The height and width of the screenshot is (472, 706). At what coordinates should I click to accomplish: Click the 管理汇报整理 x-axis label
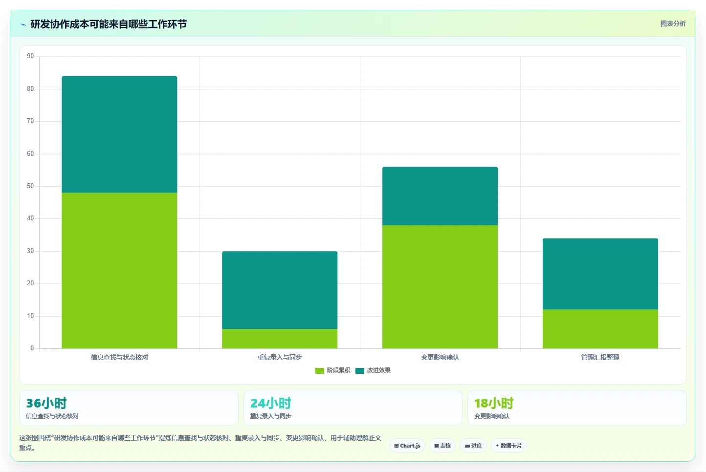(600, 357)
